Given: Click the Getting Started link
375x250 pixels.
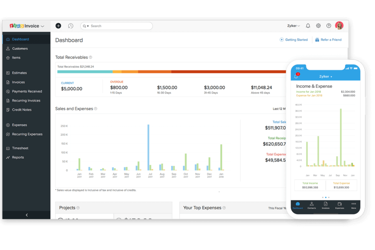Looking at the screenshot, I should 294,40.
